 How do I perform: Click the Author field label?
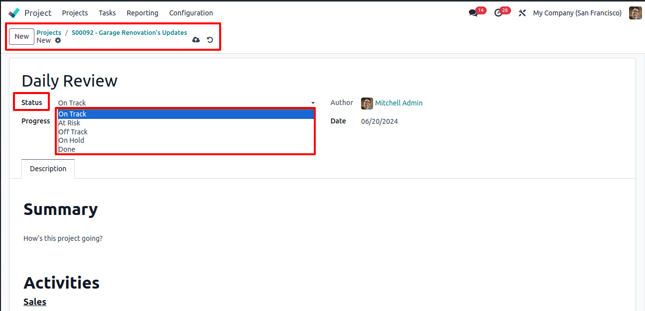click(x=342, y=103)
